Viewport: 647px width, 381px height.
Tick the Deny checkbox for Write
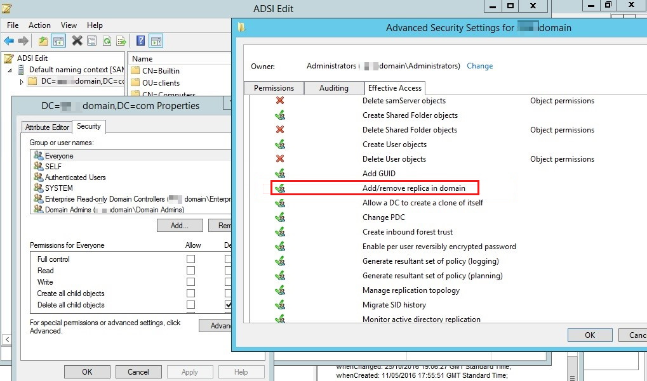(228, 281)
